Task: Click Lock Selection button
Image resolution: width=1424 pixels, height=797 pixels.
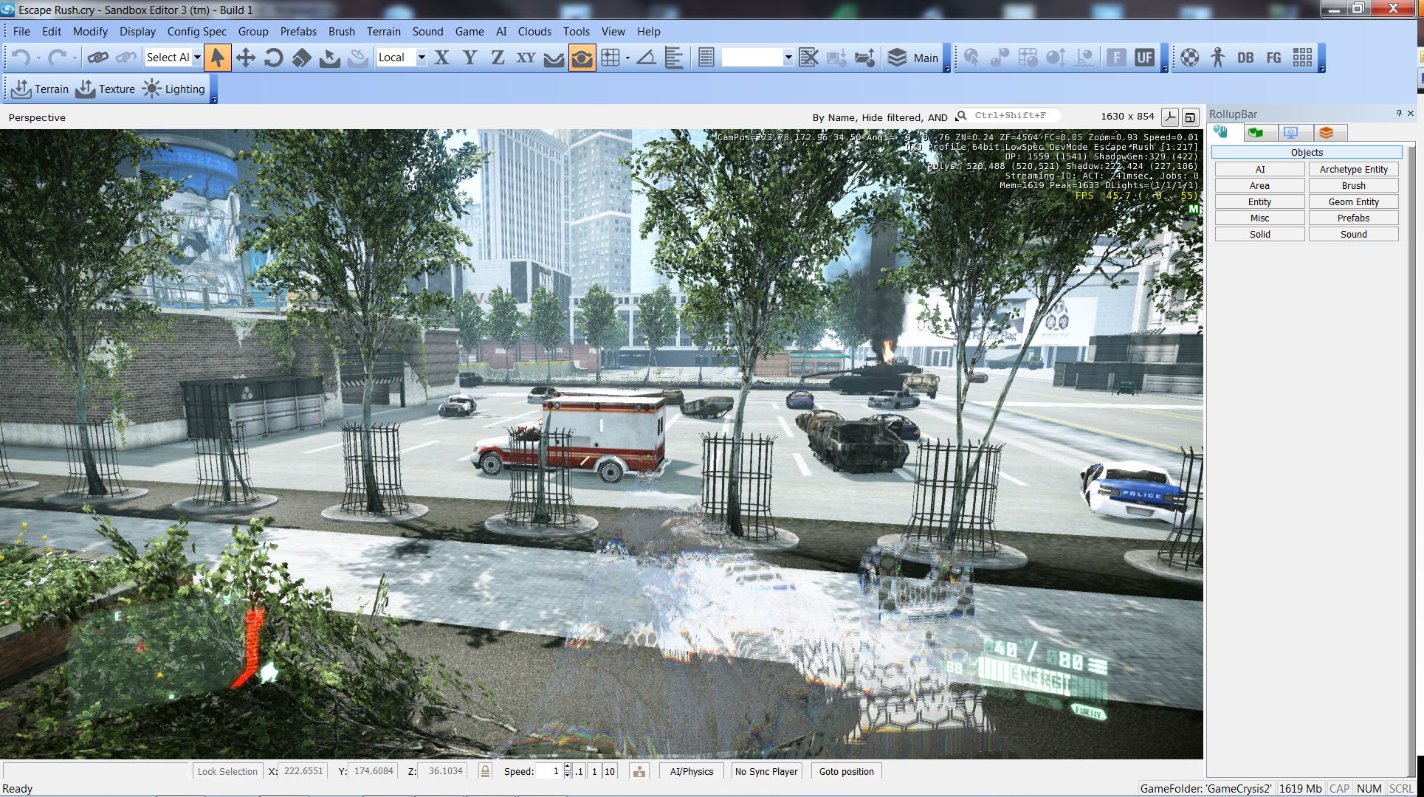Action: (x=227, y=771)
